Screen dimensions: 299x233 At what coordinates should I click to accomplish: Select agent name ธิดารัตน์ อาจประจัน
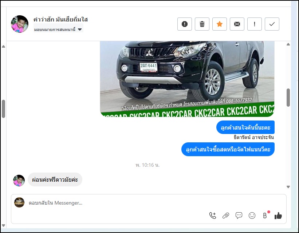click(253, 137)
